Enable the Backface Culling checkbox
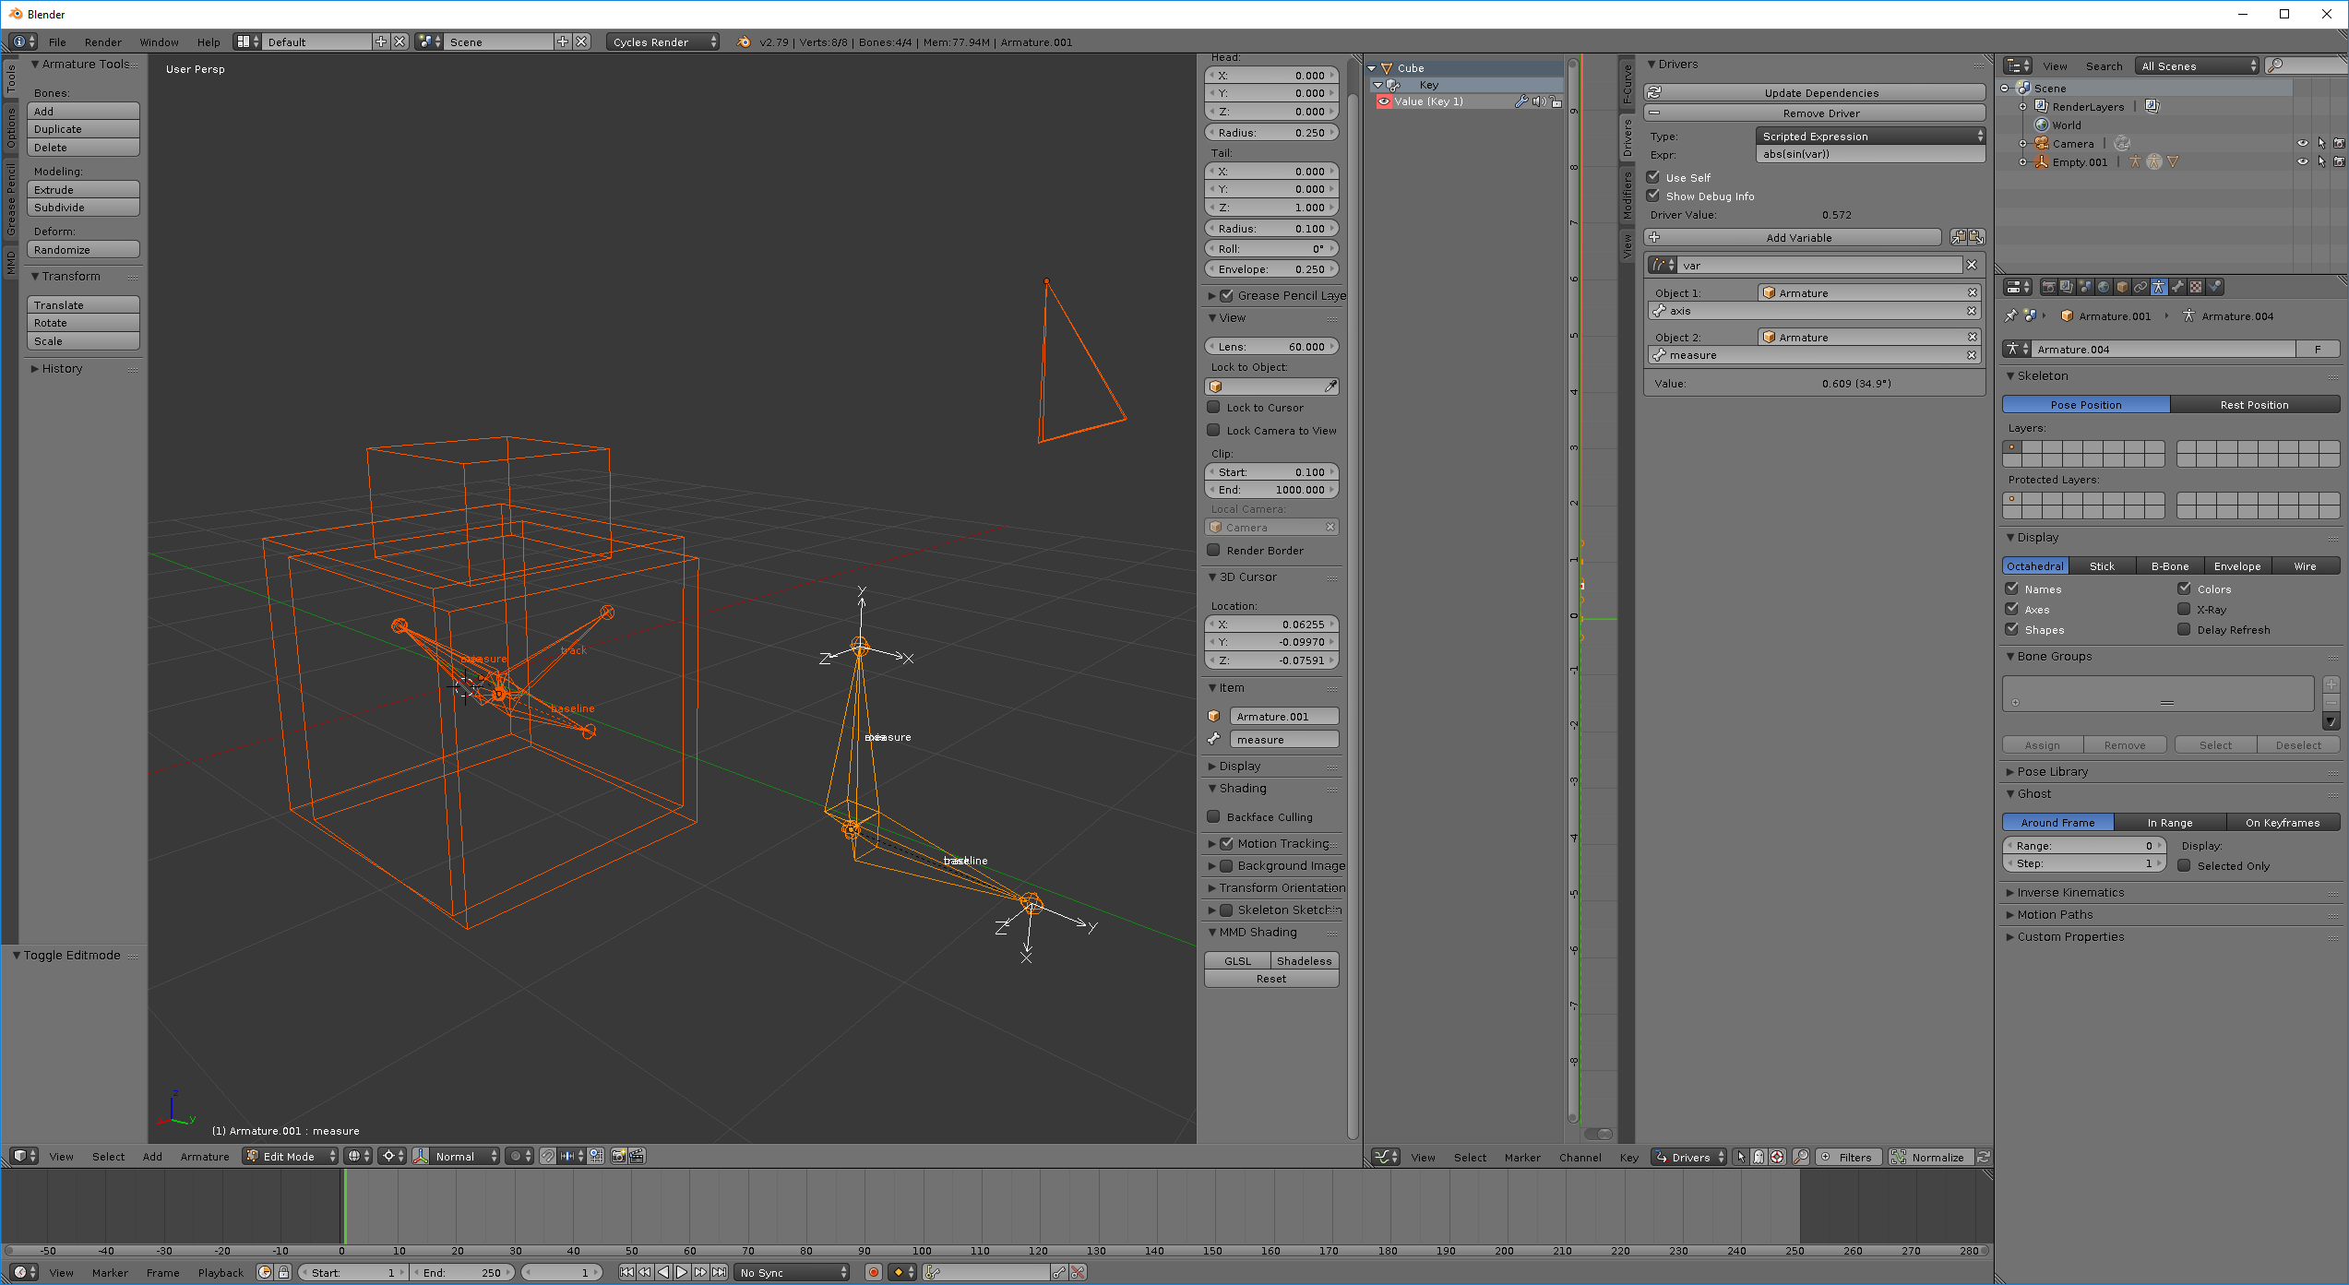Image resolution: width=2349 pixels, height=1285 pixels. click(x=1214, y=816)
